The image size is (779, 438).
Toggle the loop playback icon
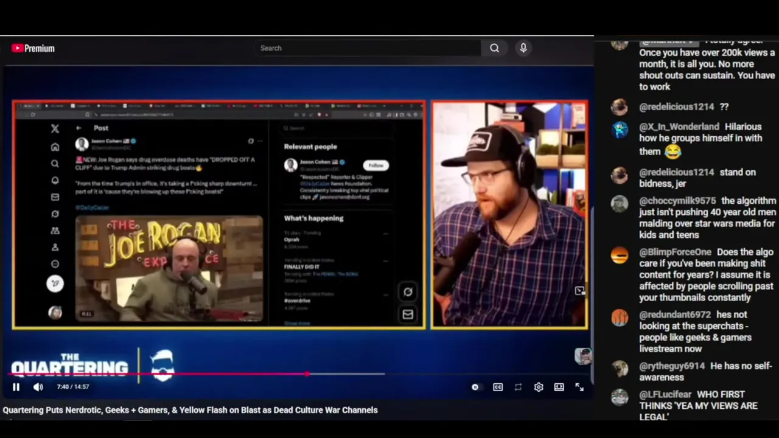tap(518, 387)
